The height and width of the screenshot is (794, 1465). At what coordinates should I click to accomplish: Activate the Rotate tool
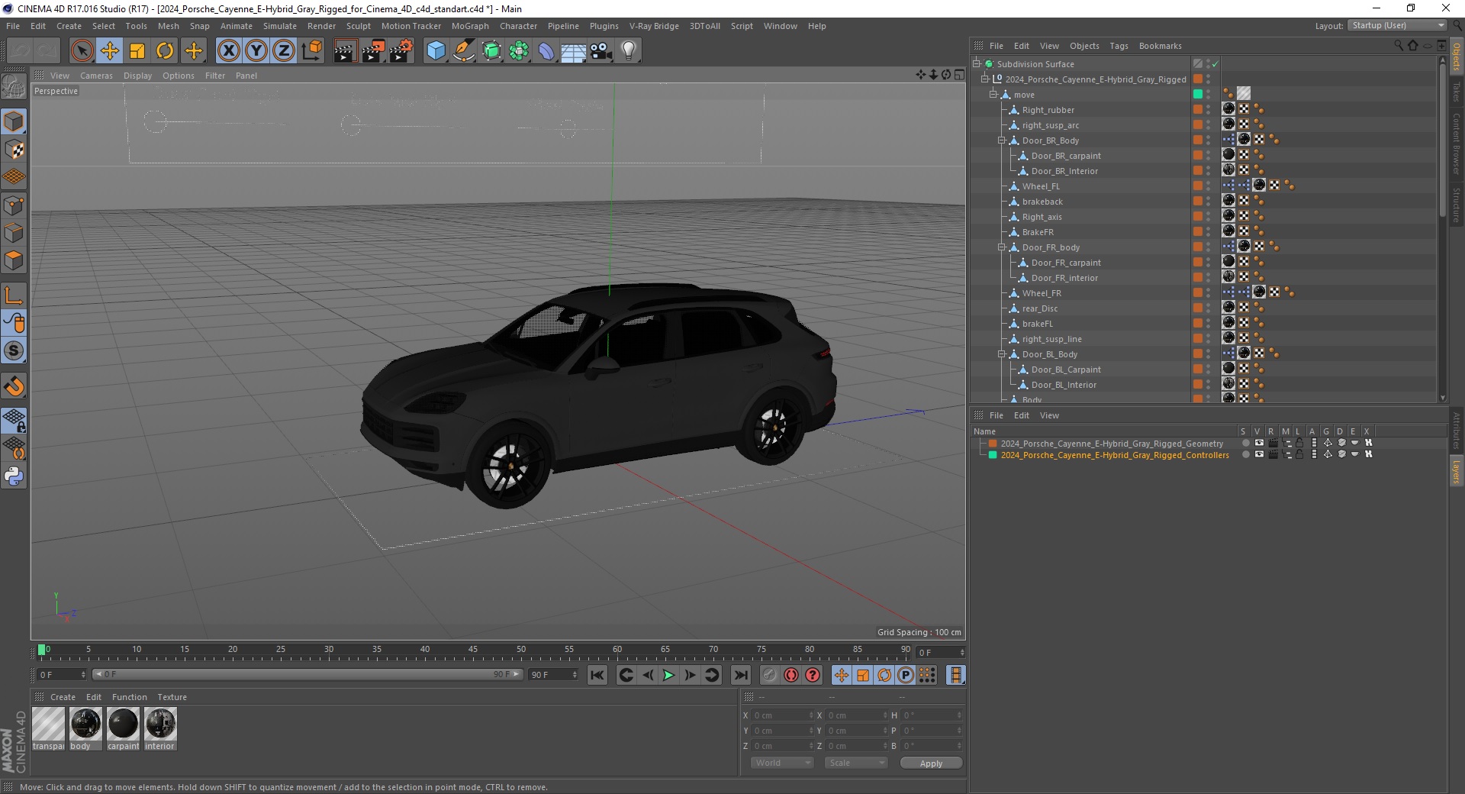tap(165, 51)
